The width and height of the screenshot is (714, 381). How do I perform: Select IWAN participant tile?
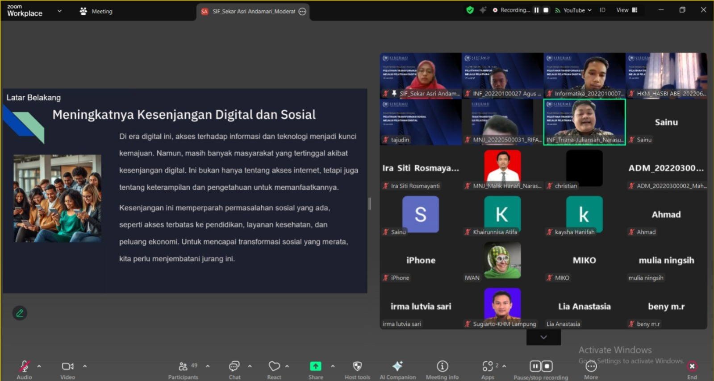tap(502, 260)
